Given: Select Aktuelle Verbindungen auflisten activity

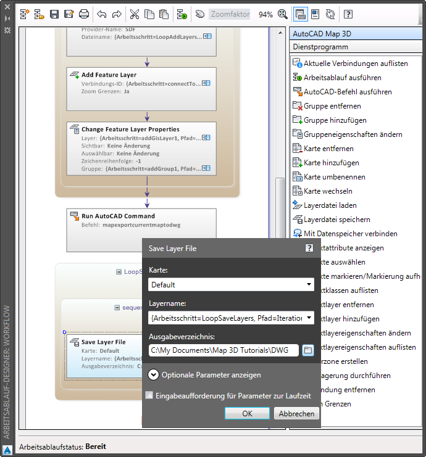Looking at the screenshot, I should 350,64.
